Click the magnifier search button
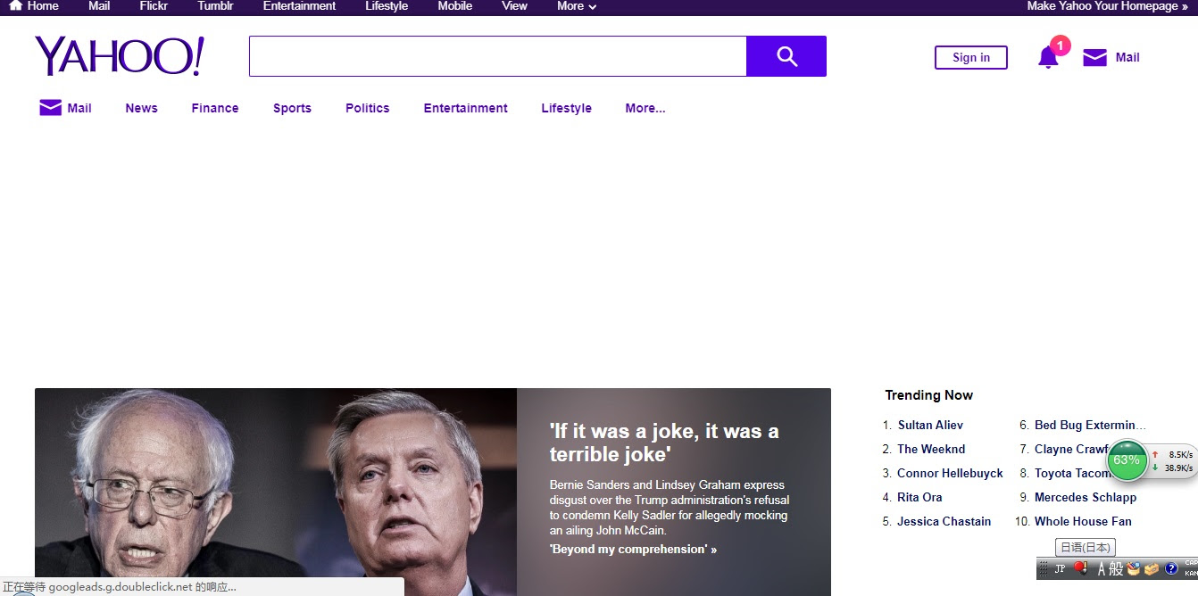Viewport: 1198px width, 596px height. pos(786,56)
